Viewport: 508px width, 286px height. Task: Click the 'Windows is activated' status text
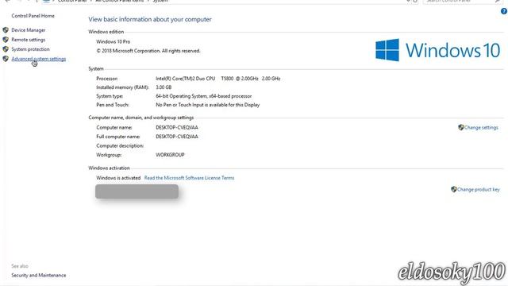coord(118,178)
